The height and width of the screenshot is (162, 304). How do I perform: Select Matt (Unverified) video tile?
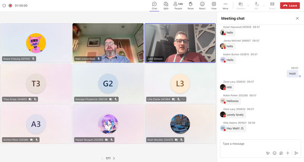pos(108,43)
